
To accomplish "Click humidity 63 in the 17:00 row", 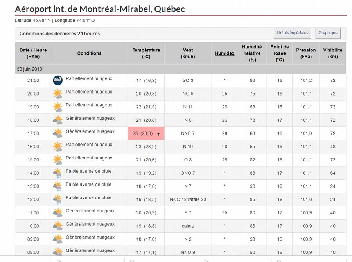I will [252, 133].
